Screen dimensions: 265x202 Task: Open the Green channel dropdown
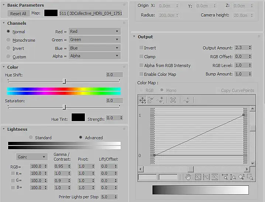pyautogui.click(x=94, y=40)
